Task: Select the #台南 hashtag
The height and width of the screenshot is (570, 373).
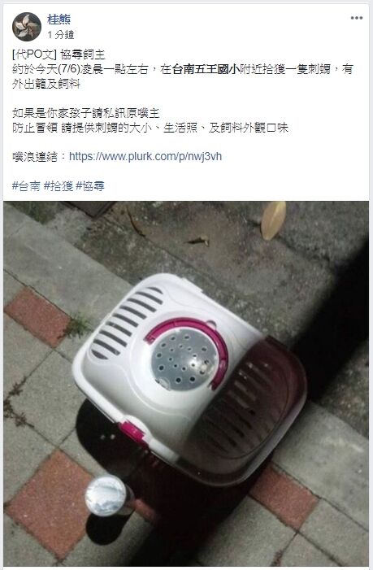Action: tap(26, 186)
